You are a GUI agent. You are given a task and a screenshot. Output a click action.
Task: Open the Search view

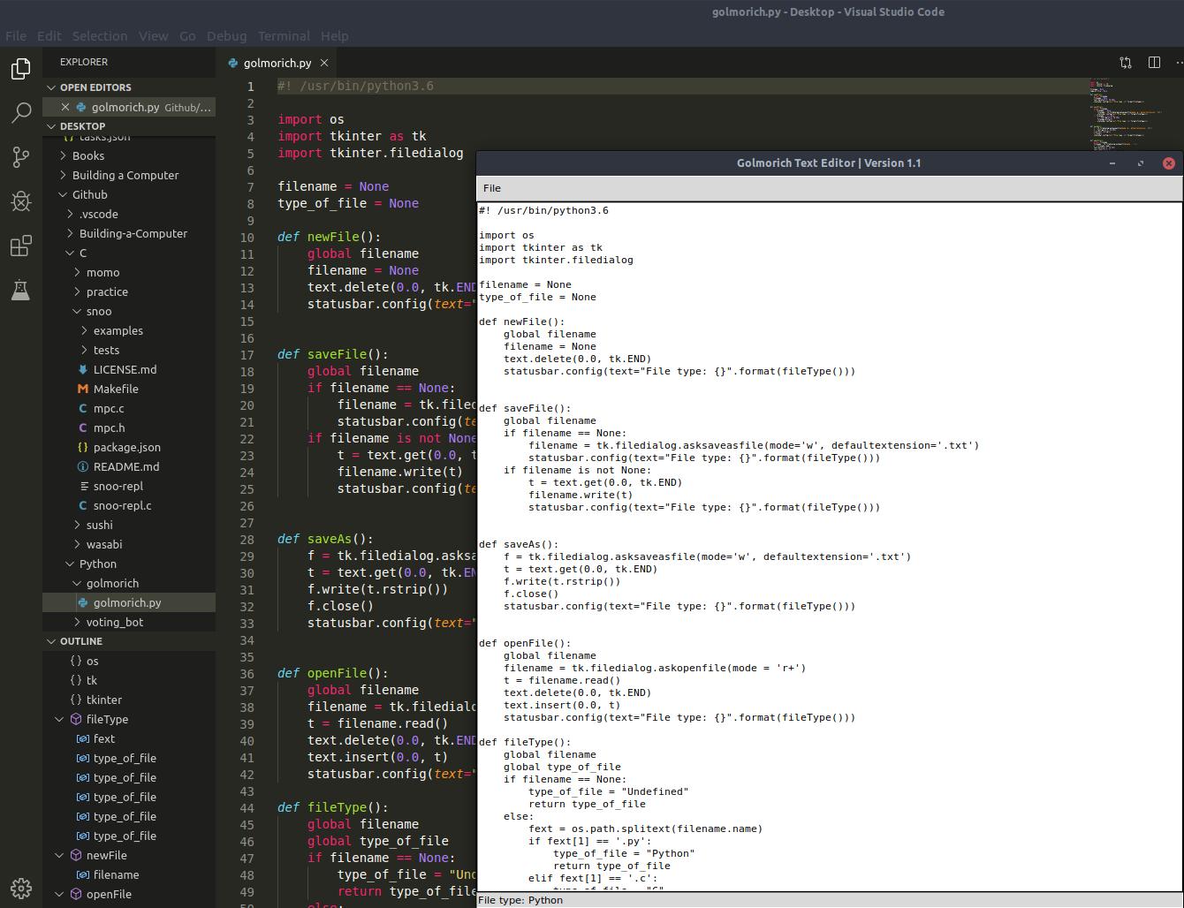20,113
